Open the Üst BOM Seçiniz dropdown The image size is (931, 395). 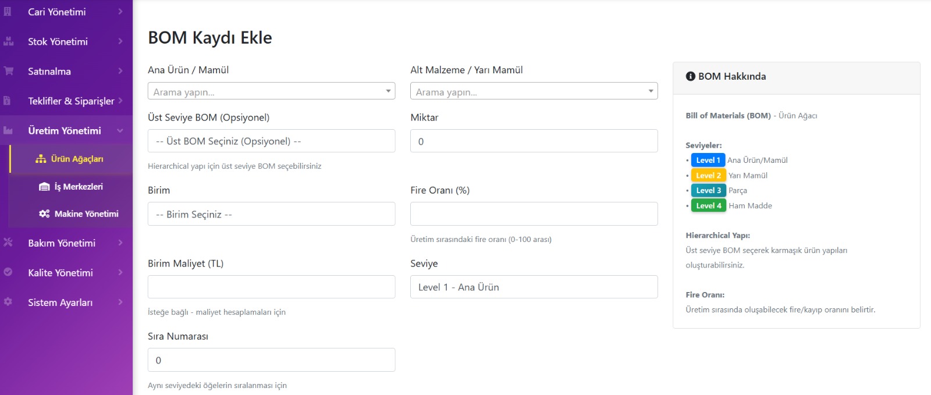271,141
